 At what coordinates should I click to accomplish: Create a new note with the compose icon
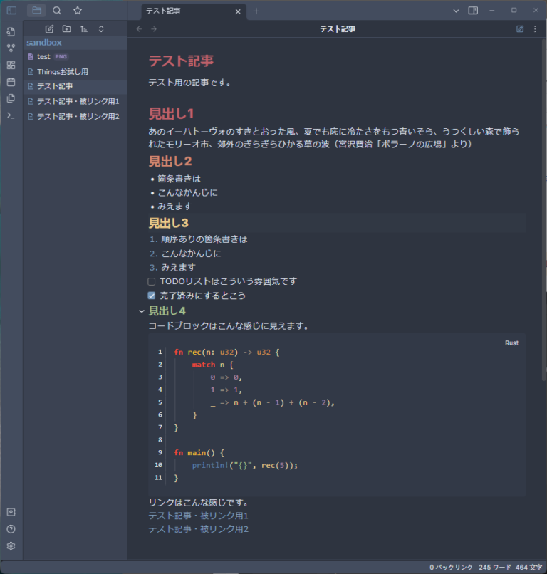[49, 28]
